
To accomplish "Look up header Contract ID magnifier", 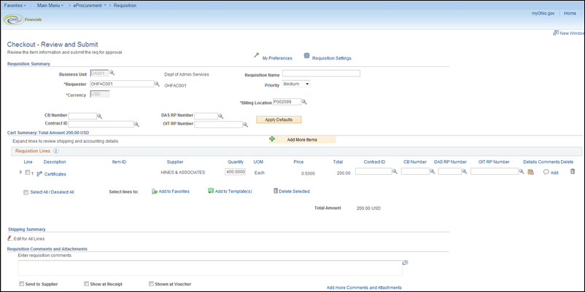I will point(136,125).
